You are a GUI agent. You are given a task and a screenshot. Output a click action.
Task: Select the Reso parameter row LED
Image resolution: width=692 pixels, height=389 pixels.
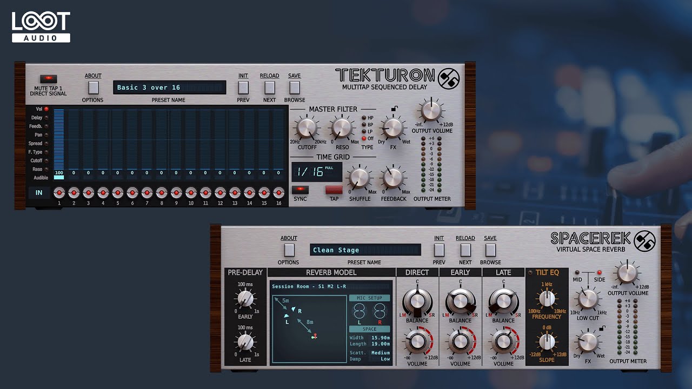pos(46,169)
